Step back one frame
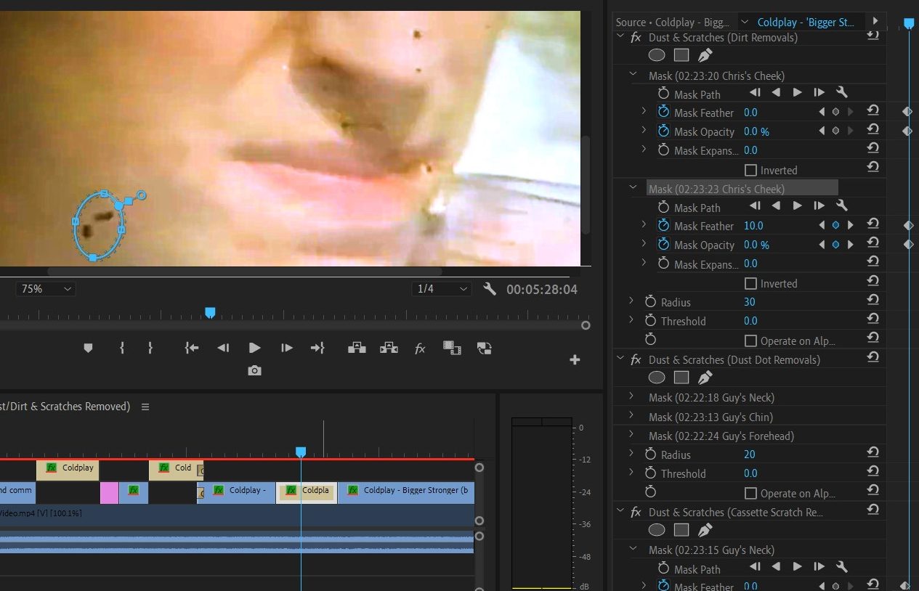 click(x=223, y=349)
